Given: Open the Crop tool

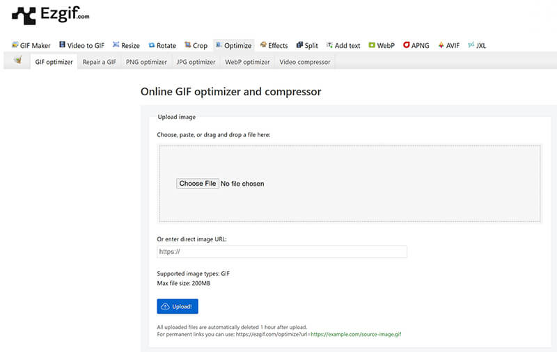Looking at the screenshot, I should [x=196, y=45].
